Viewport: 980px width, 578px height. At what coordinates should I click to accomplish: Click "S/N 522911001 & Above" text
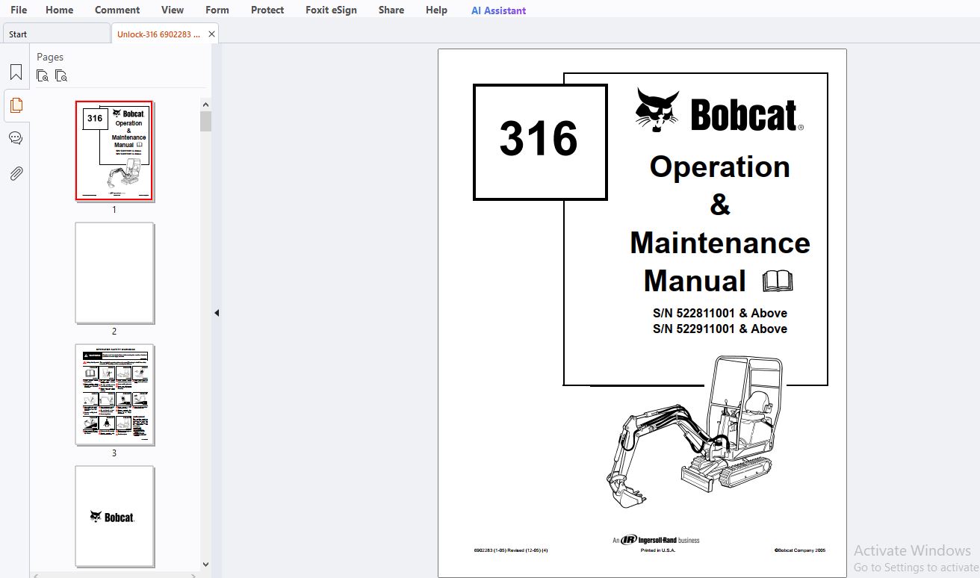click(x=720, y=329)
